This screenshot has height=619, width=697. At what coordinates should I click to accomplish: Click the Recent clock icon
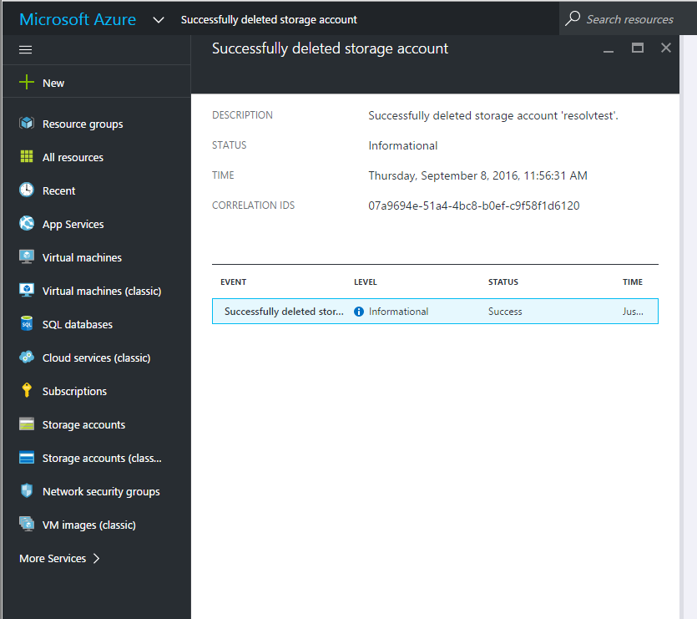click(27, 190)
